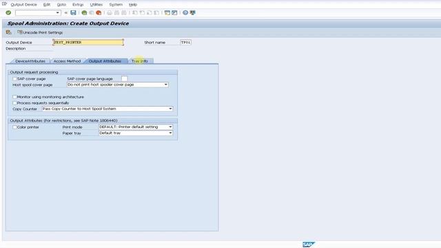
Task: Click the Generate Shortcut icon
Action: tap(174, 12)
